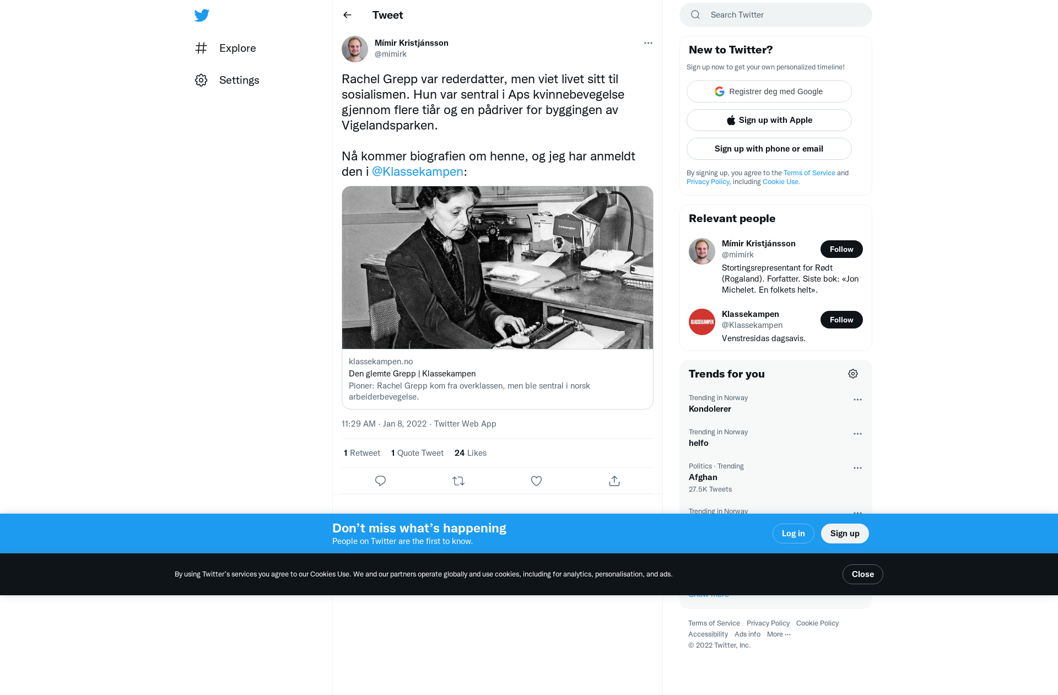The width and height of the screenshot is (1058, 695).
Task: Like the tweet with the heart icon
Action: (536, 481)
